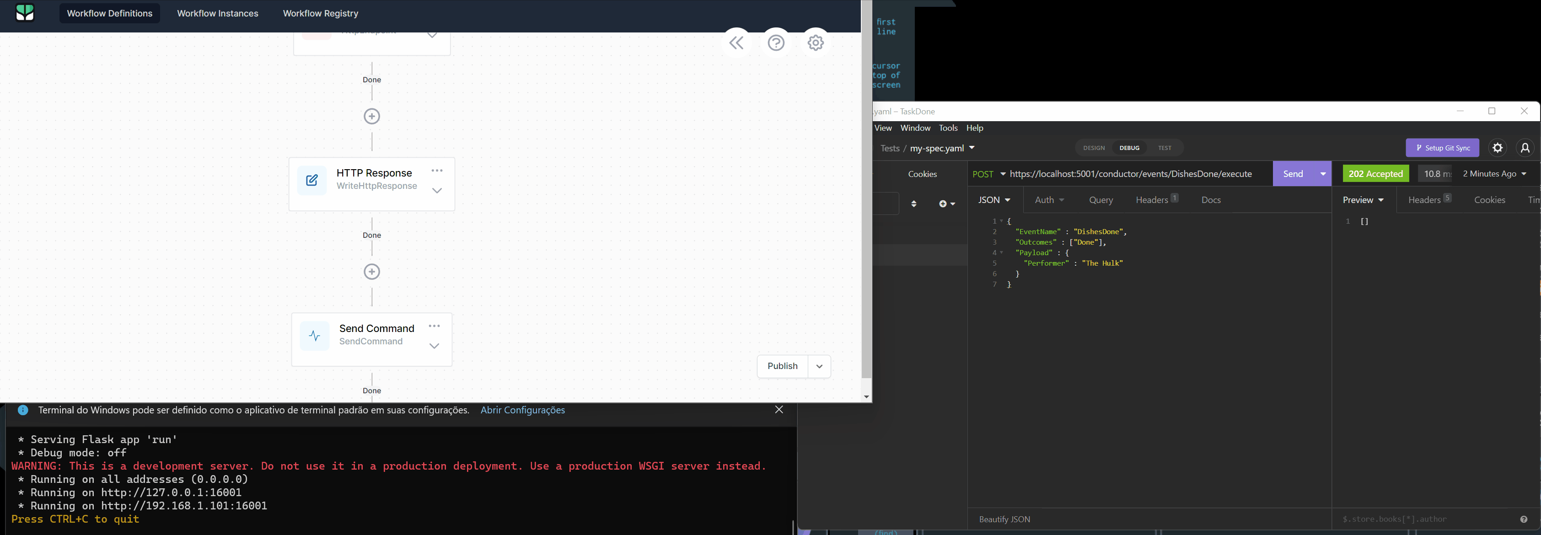Go to Workflow Instances tab
This screenshot has width=1541, height=535.
point(218,13)
